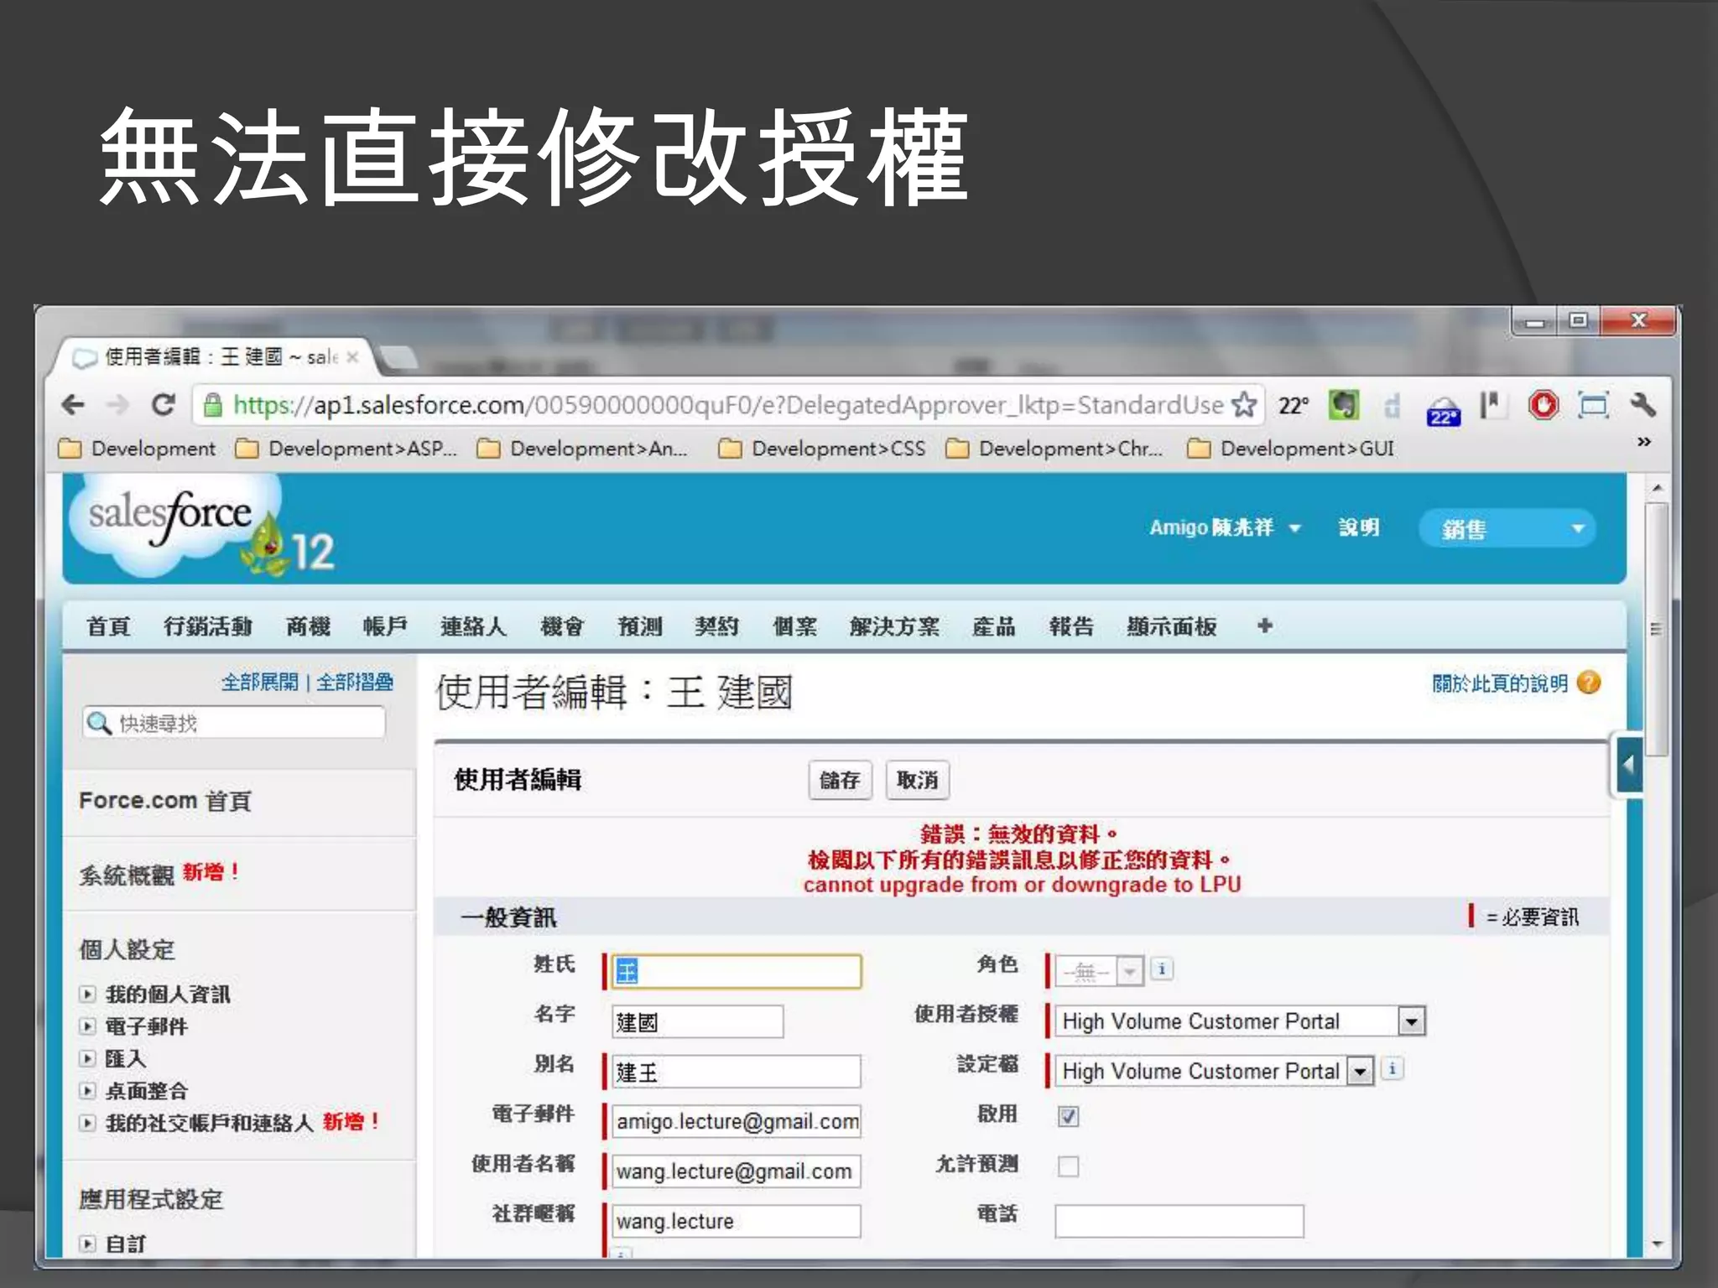Toggle the 允許預測 checkbox
The height and width of the screenshot is (1288, 1718).
click(x=1068, y=1166)
